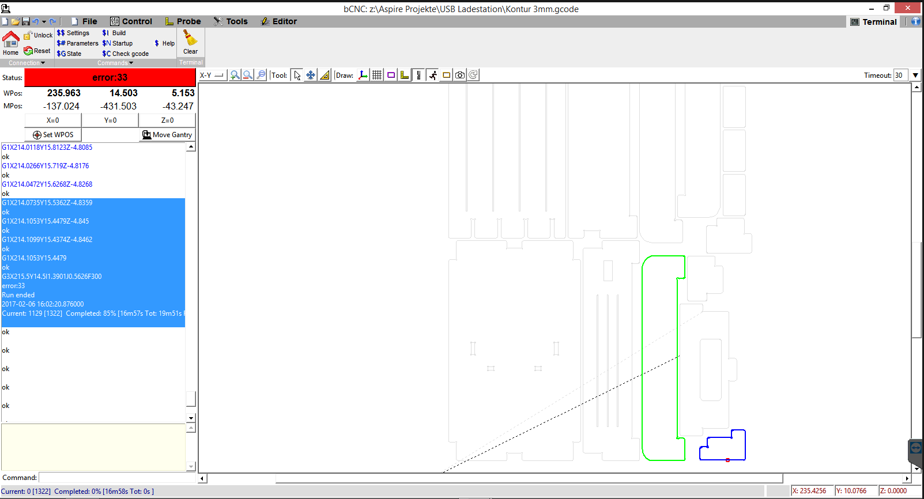Switch to the Terminal tab
Viewport: 924px width, 499px height.
point(874,22)
